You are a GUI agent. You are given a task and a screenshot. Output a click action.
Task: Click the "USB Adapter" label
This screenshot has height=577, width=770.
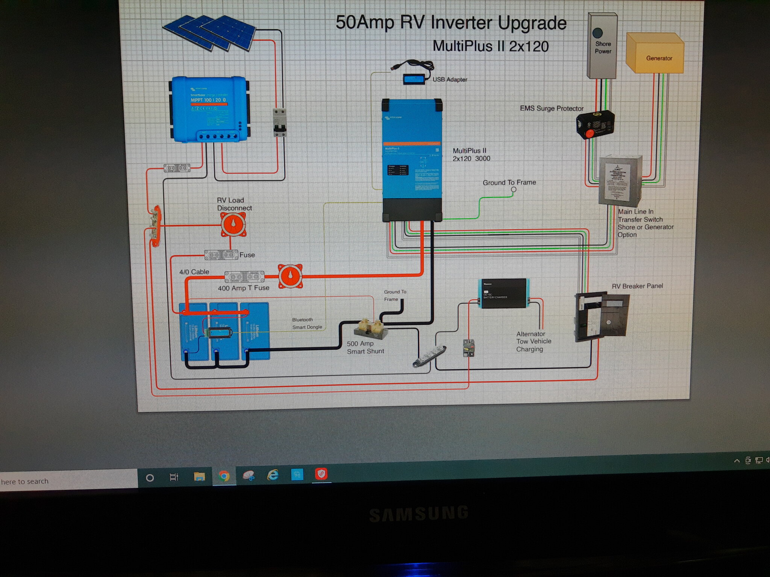coord(450,80)
